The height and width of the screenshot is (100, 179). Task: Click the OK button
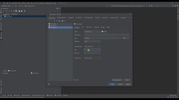tap(112, 84)
